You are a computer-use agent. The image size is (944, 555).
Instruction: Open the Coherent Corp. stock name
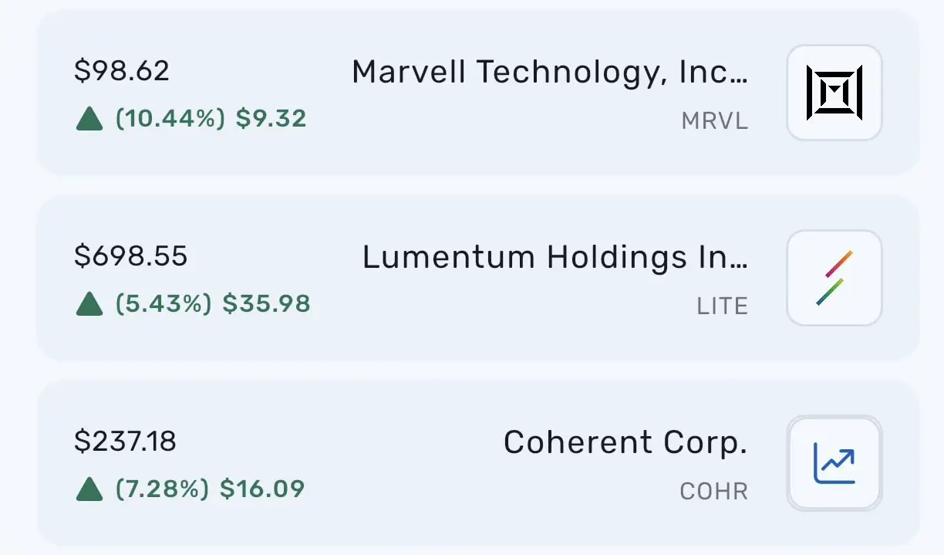625,443
